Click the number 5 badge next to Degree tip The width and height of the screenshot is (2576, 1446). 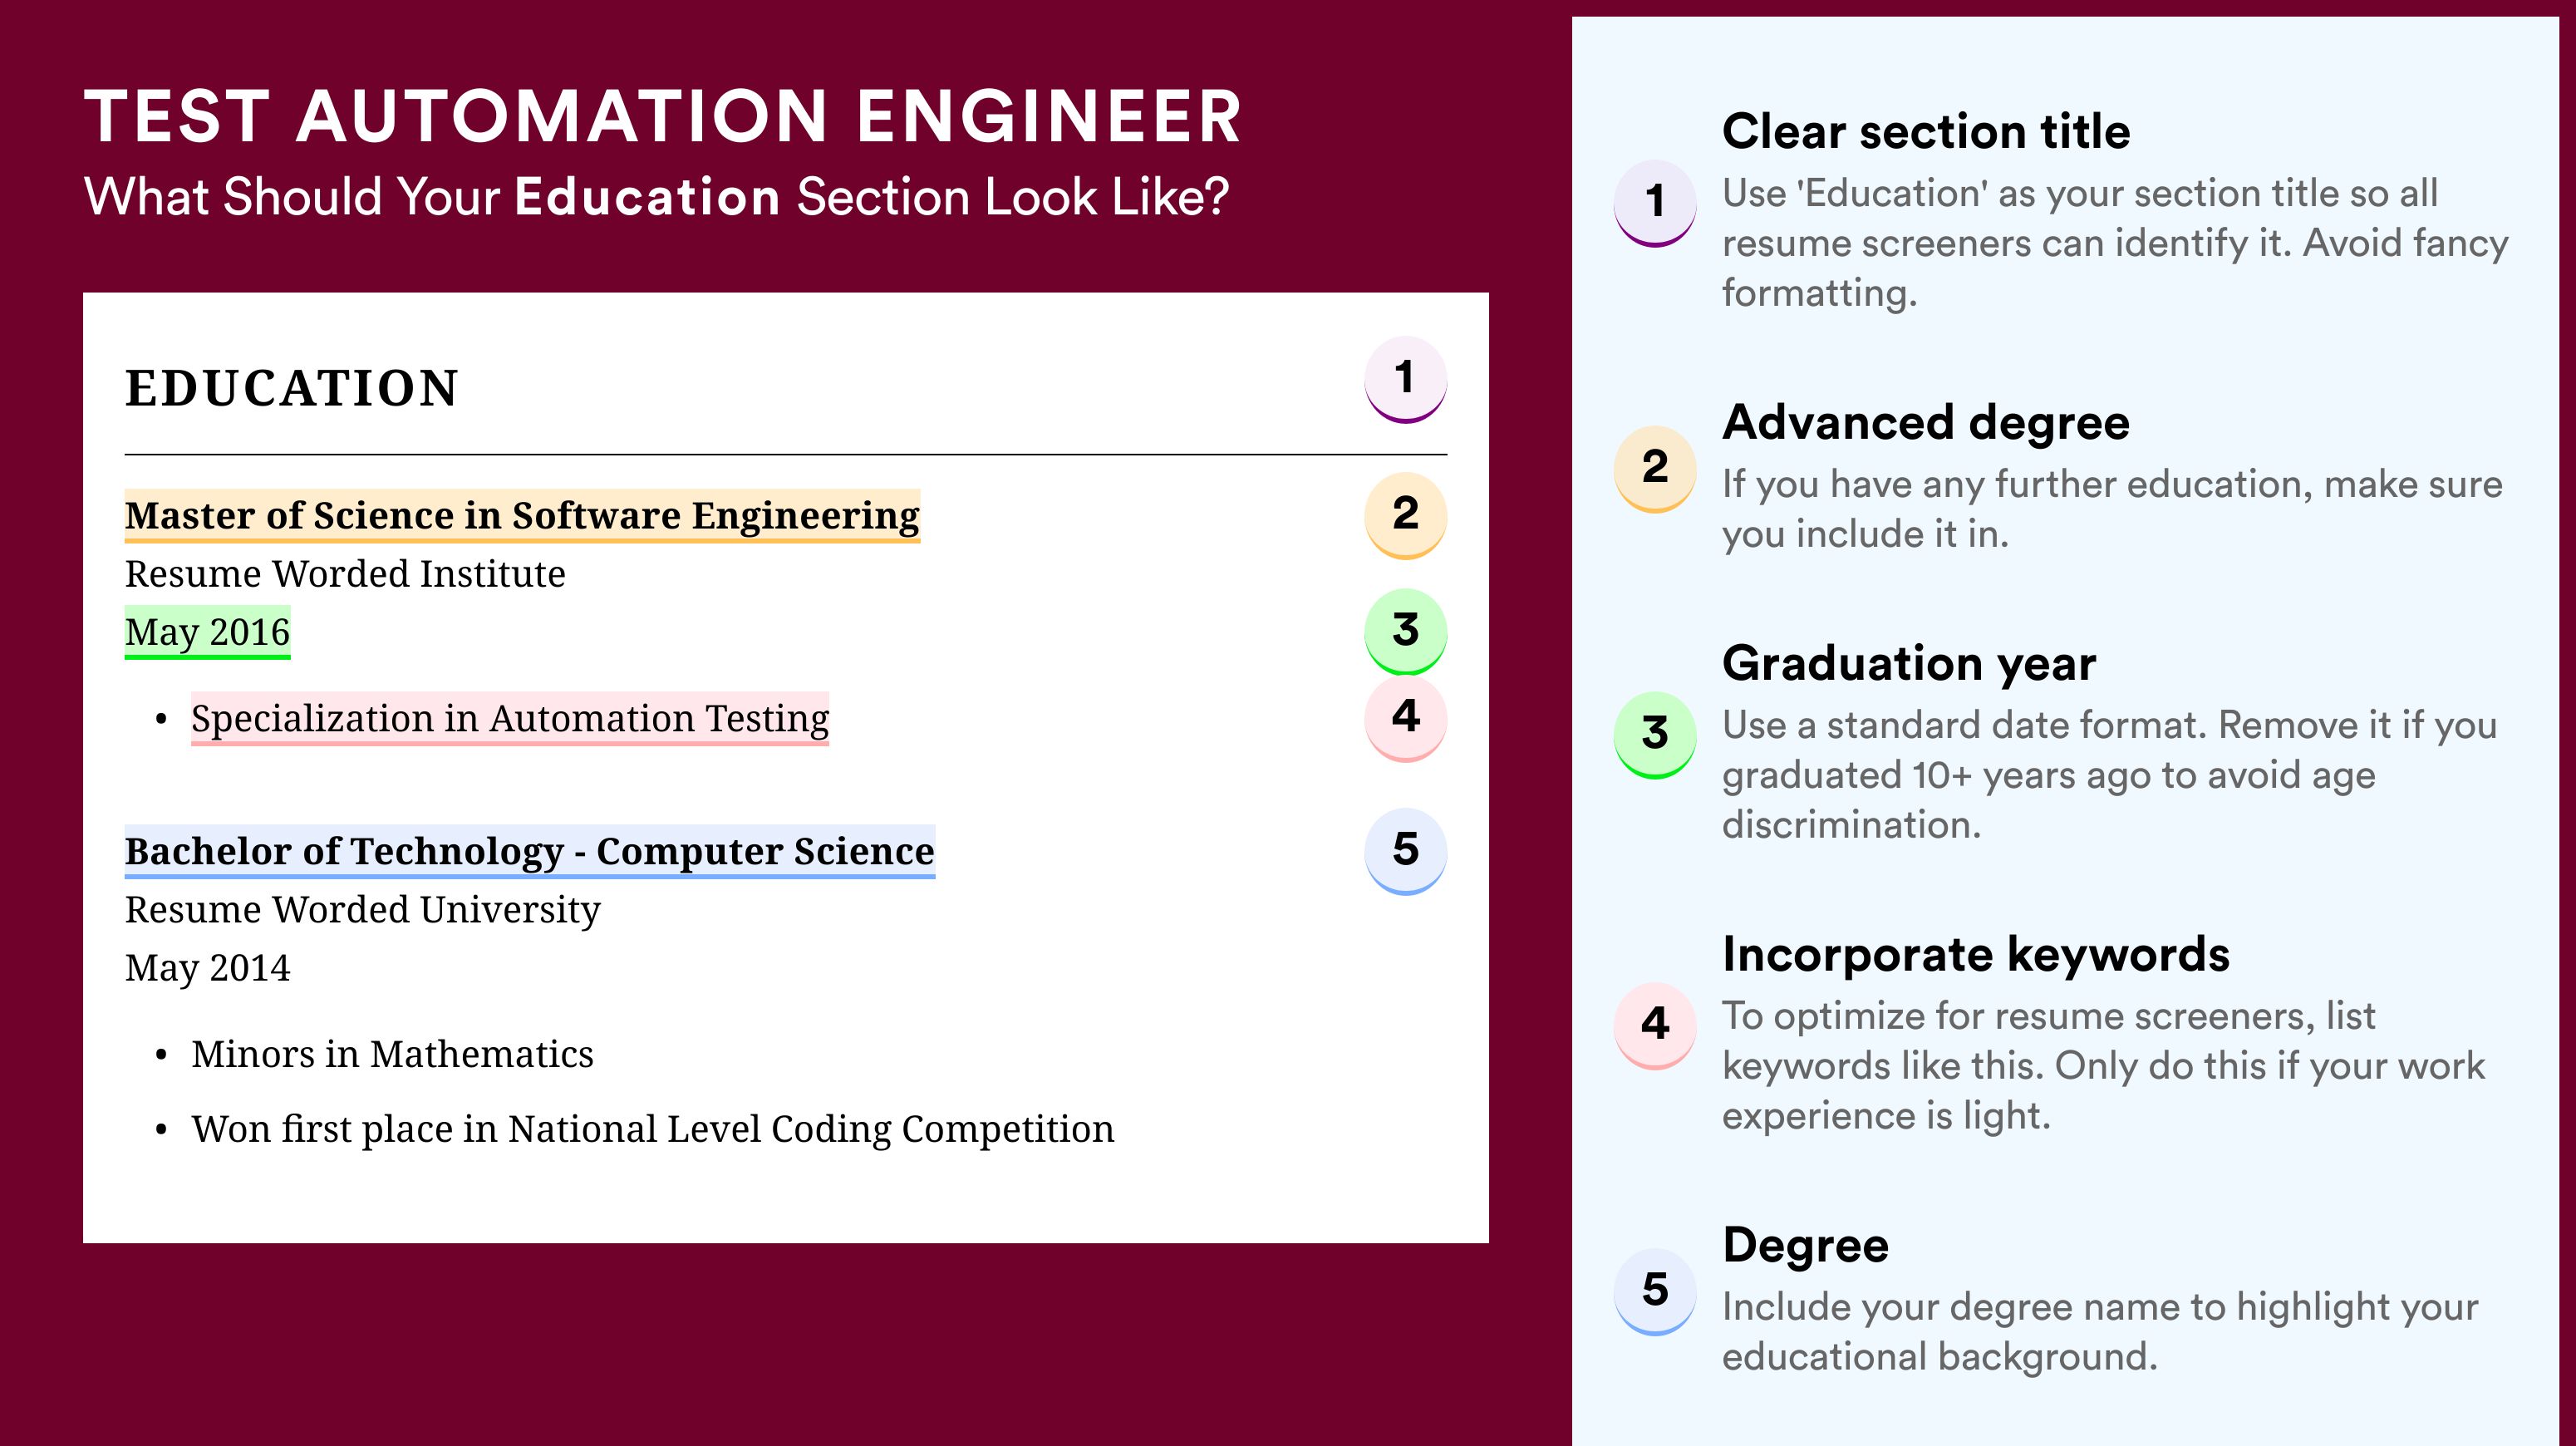(x=1655, y=1292)
